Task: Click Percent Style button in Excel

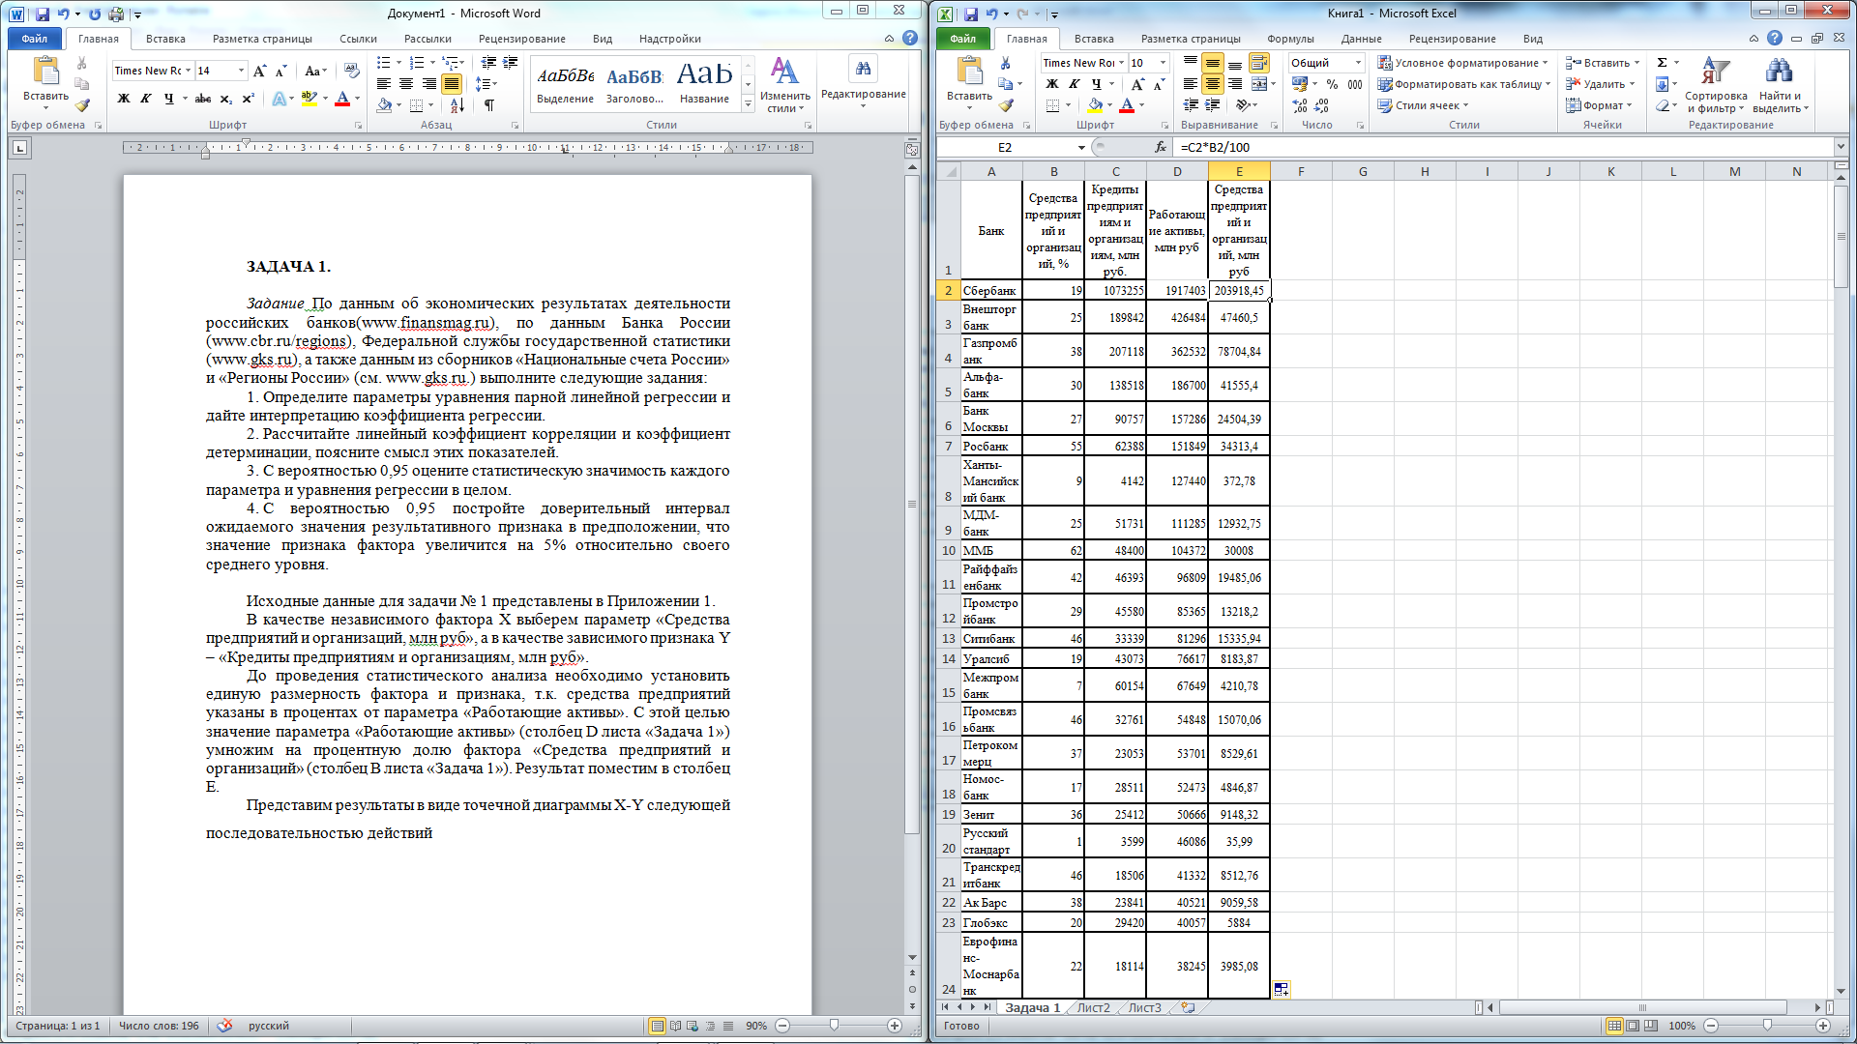Action: [x=1332, y=84]
